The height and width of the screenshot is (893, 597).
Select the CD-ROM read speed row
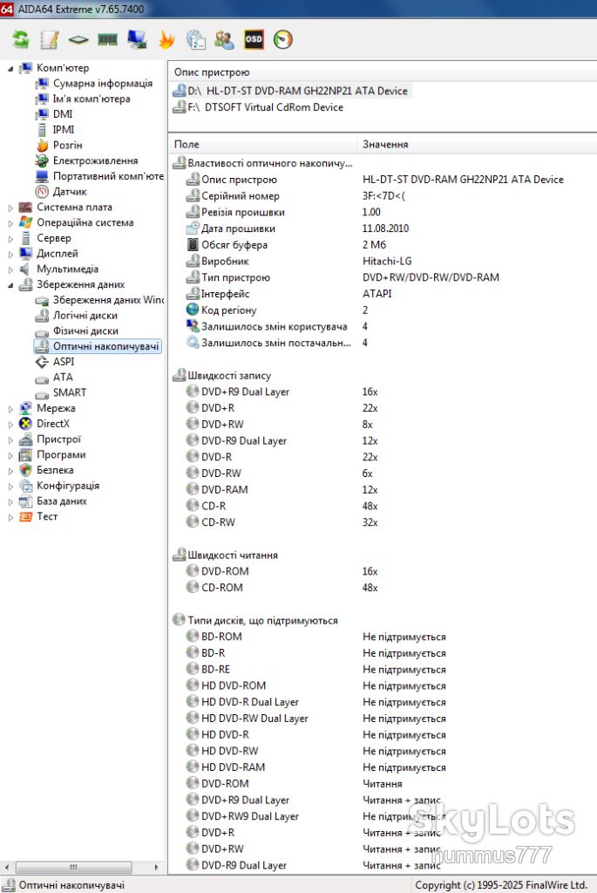[x=383, y=588]
